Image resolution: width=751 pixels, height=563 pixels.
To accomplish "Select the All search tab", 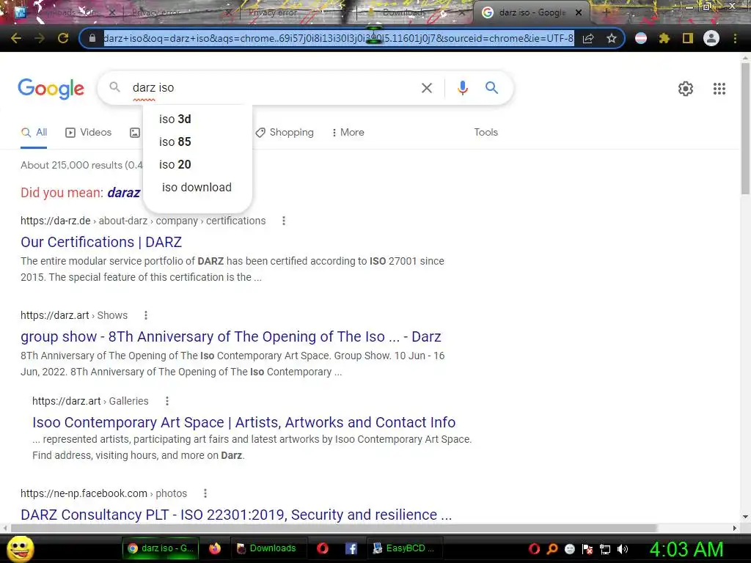I will 34,133.
